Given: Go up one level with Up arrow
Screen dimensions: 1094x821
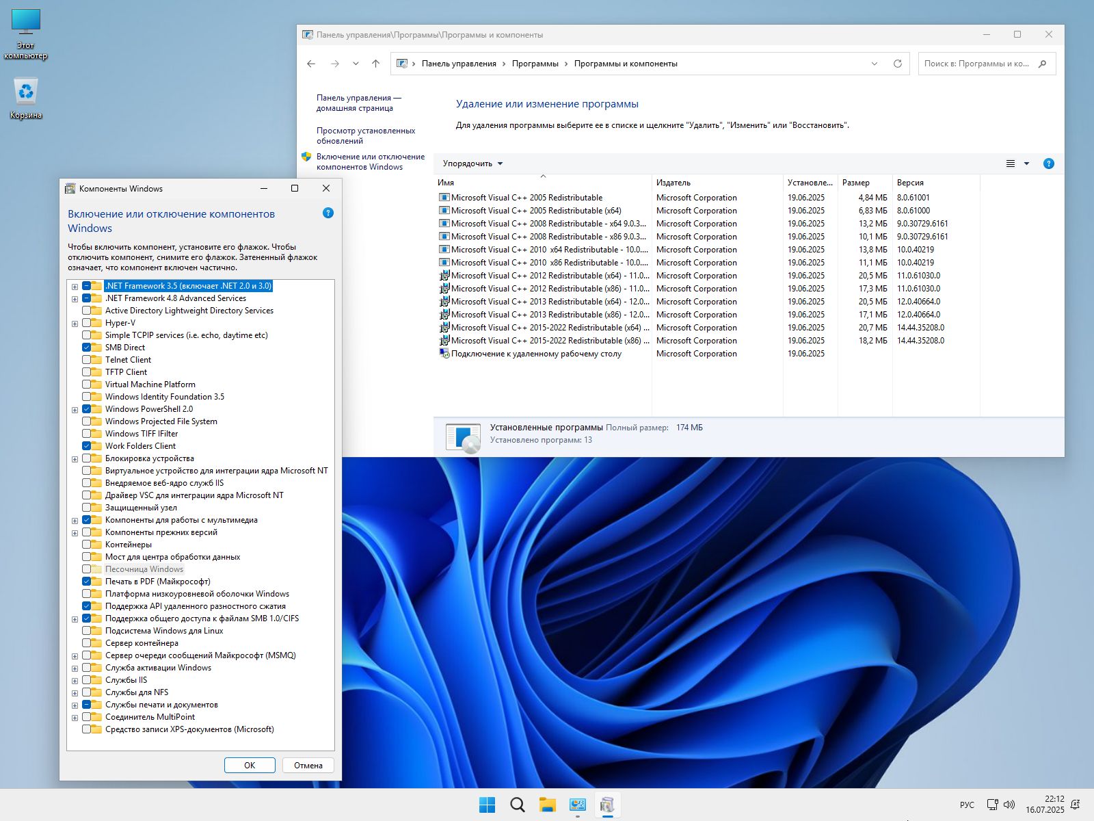Looking at the screenshot, I should (375, 64).
